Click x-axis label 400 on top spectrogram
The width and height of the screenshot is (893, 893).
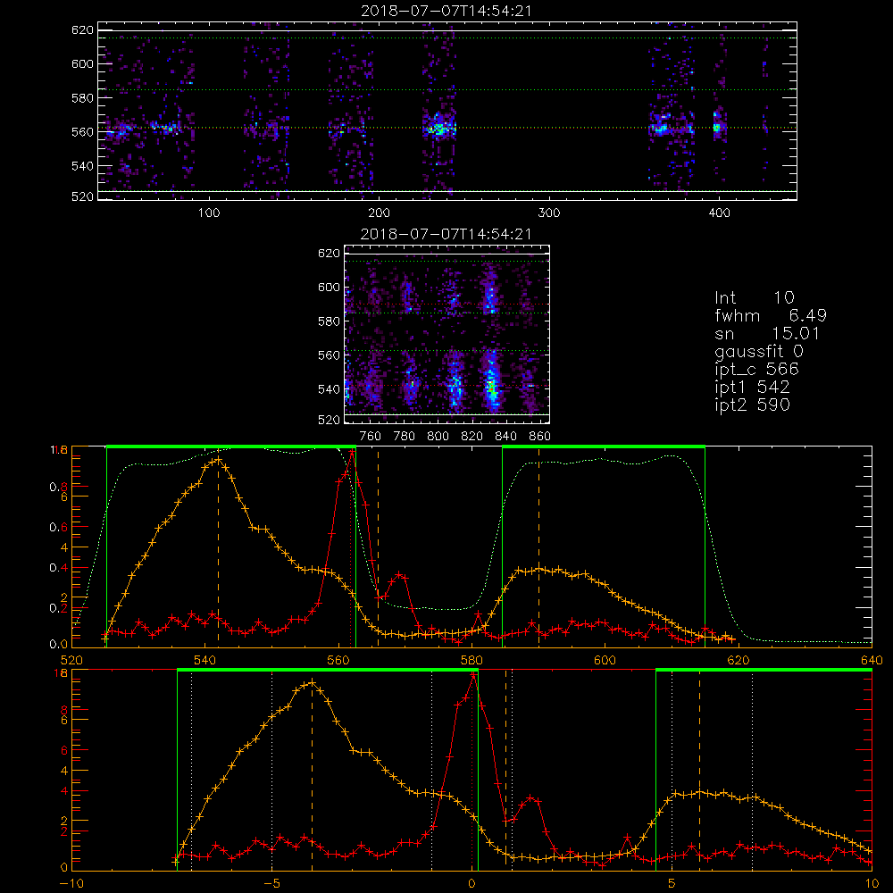click(719, 213)
